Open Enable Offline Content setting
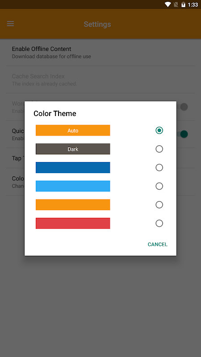 100,53
